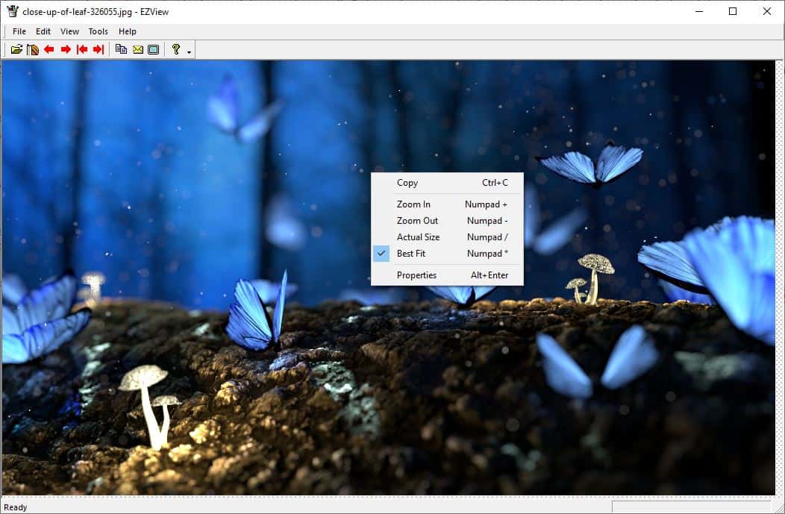785x514 pixels.
Task: Open the Help toolbar dropdown arrow
Action: [x=188, y=51]
